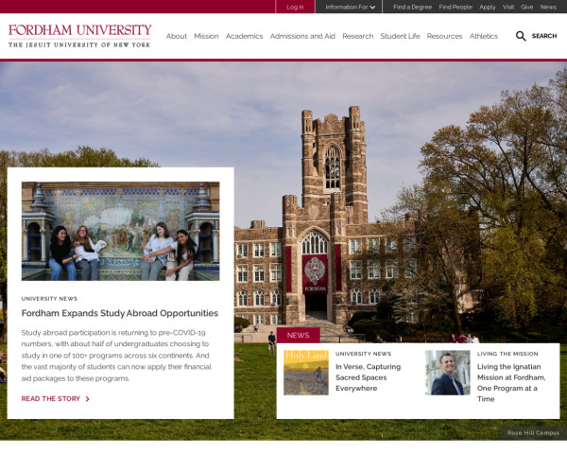Open the About menu
This screenshot has width=567, height=454.
[x=177, y=36]
